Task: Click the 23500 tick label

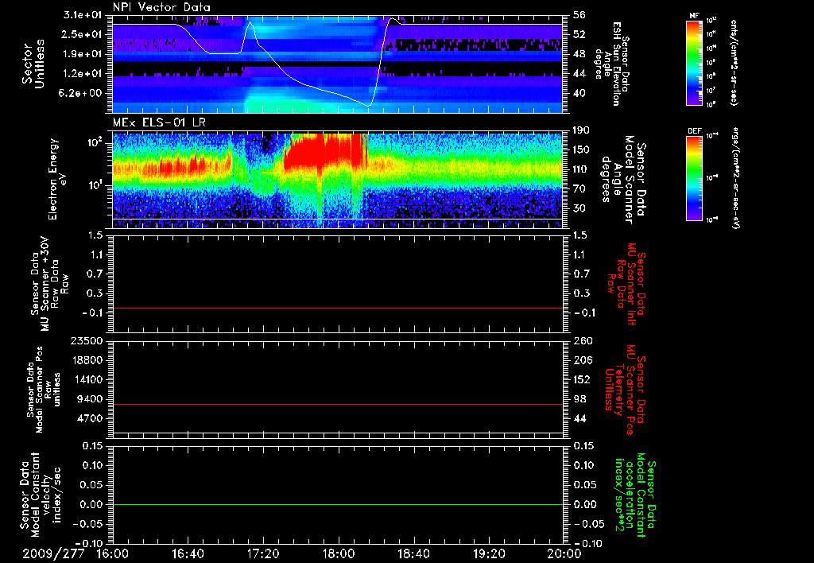Action: 87,340
